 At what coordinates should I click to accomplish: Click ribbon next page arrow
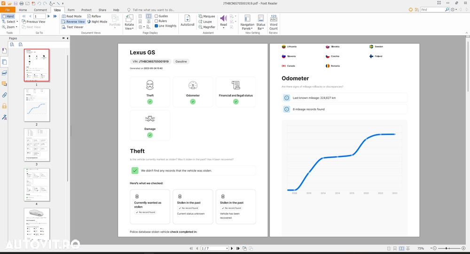coord(48,16)
